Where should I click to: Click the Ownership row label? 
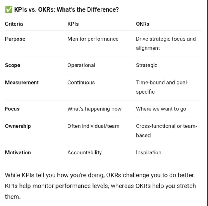click(18, 126)
